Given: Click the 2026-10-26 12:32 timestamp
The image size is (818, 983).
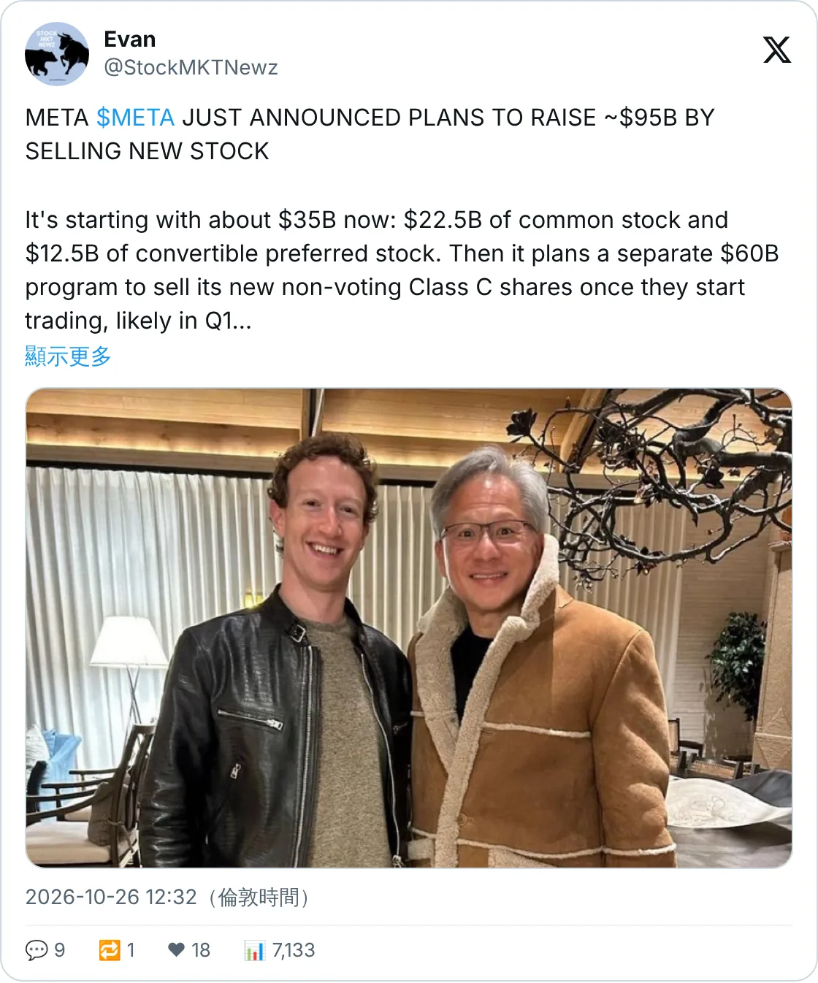Looking at the screenshot, I should pos(111,897).
